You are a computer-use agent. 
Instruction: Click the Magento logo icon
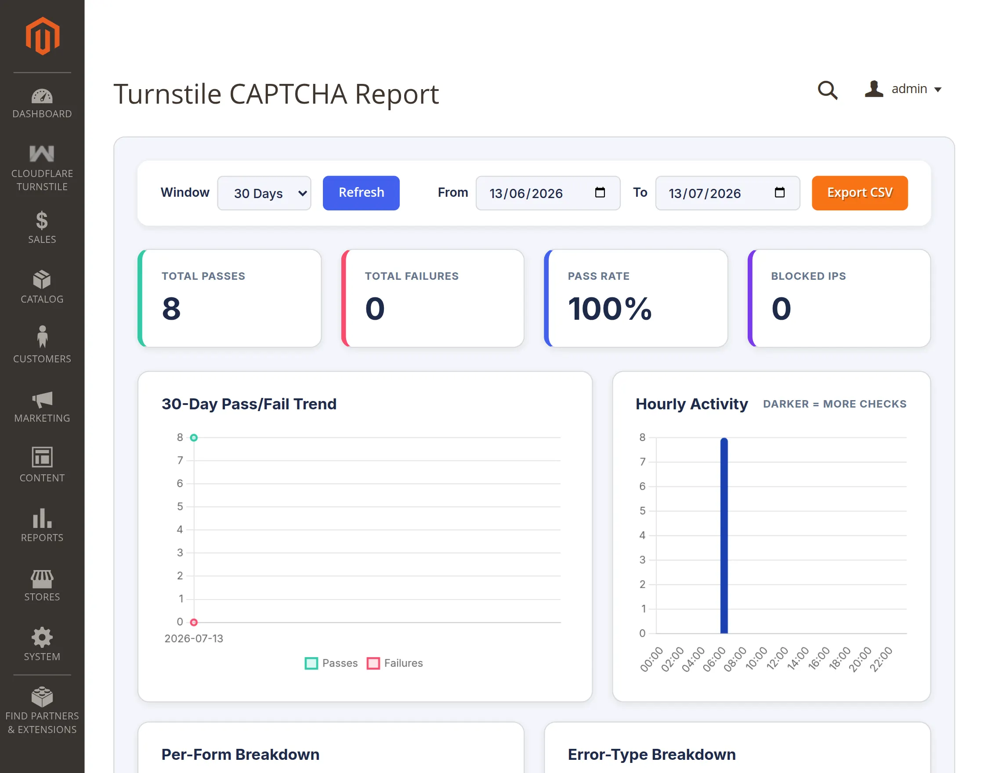tap(42, 36)
